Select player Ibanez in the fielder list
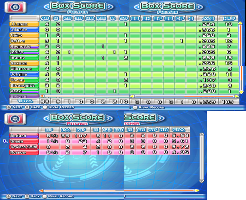Screen dimensions: 246x200 point(24,58)
